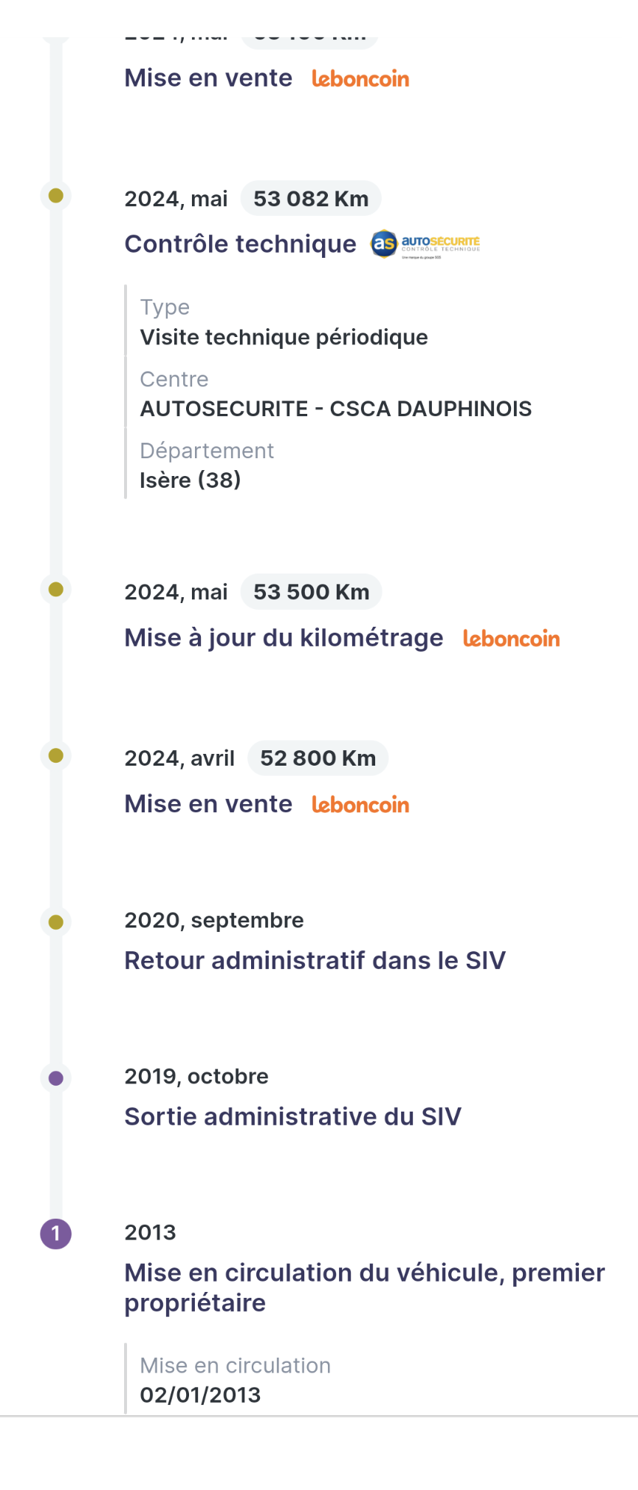The image size is (638, 1490).
Task: Click the leboncoin logo beside Mise à jour du kilométrage
Action: coord(511,639)
